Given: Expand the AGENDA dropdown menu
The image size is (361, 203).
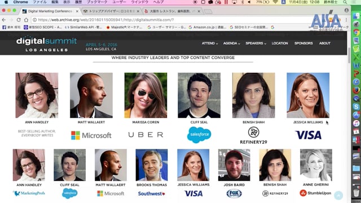Looking at the screenshot, I should [231, 43].
